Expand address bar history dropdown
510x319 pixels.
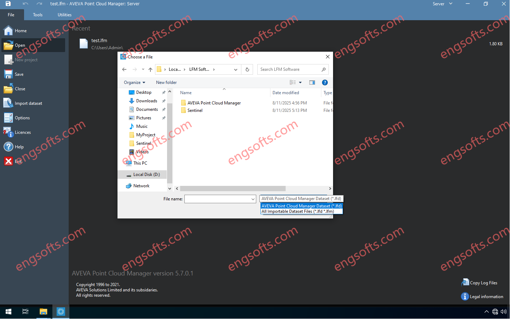point(236,69)
